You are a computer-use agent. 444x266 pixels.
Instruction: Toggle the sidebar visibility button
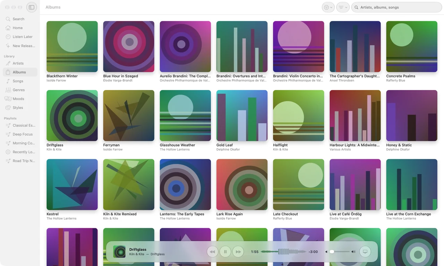pyautogui.click(x=32, y=7)
